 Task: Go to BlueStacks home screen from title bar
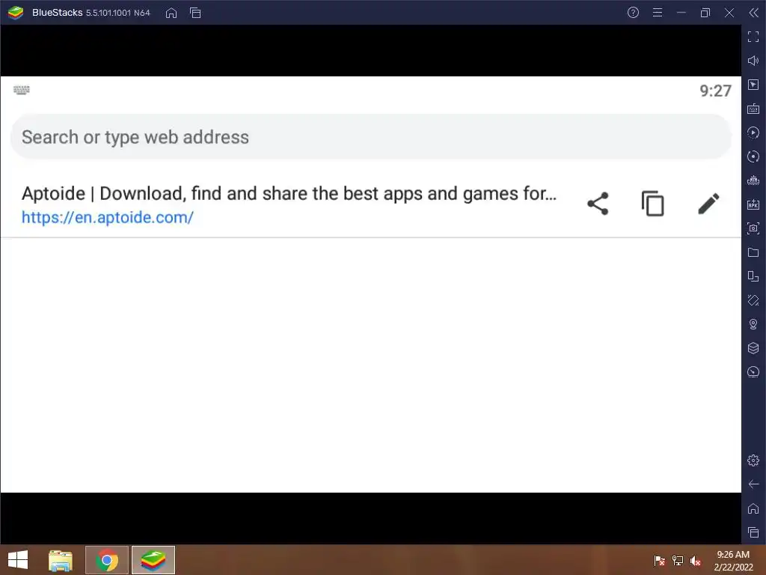pos(171,13)
